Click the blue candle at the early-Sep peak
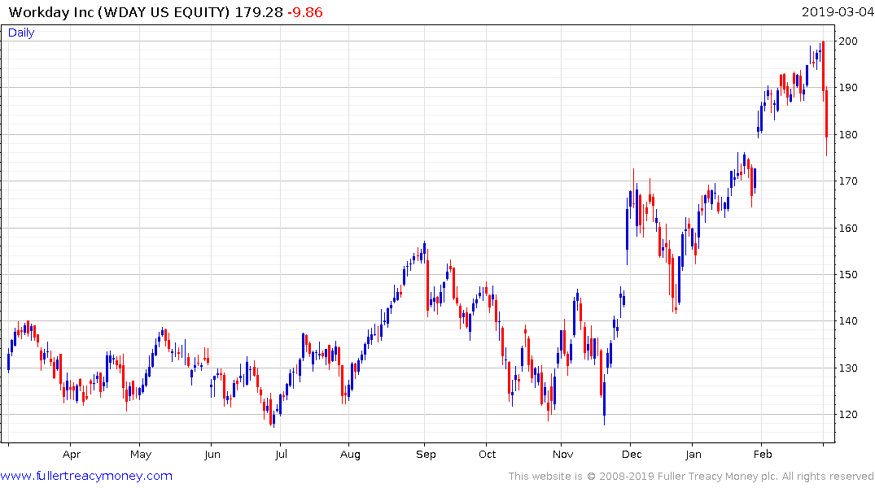This screenshot has height=488, width=875. pos(425,251)
